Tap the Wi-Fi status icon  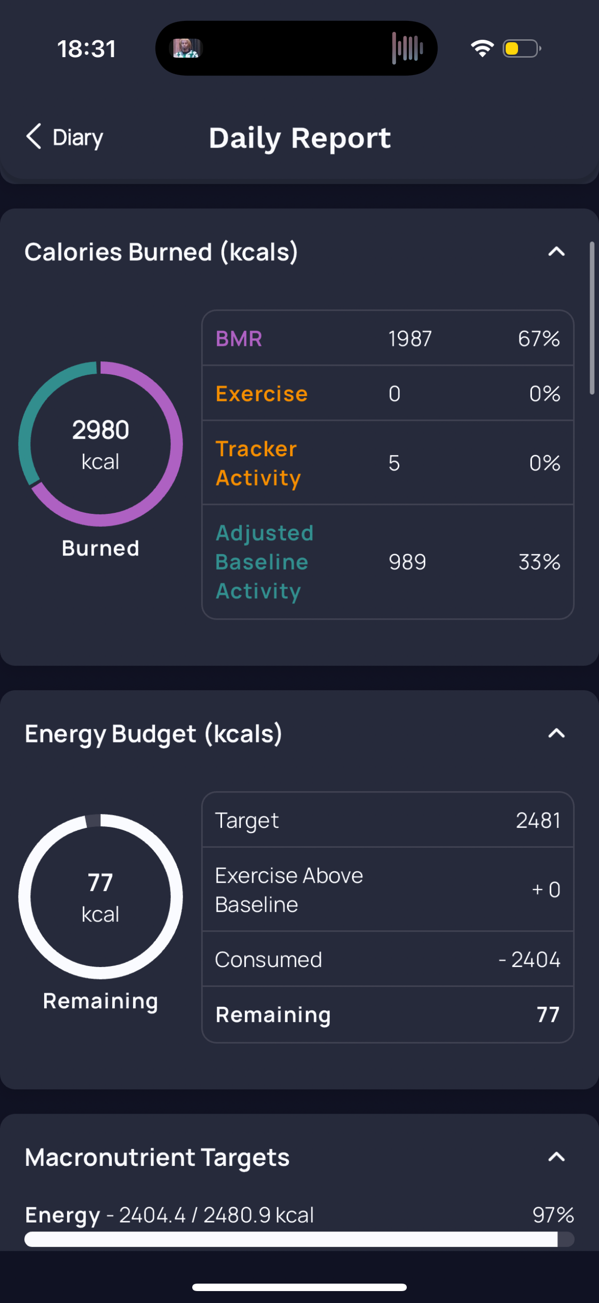click(482, 48)
